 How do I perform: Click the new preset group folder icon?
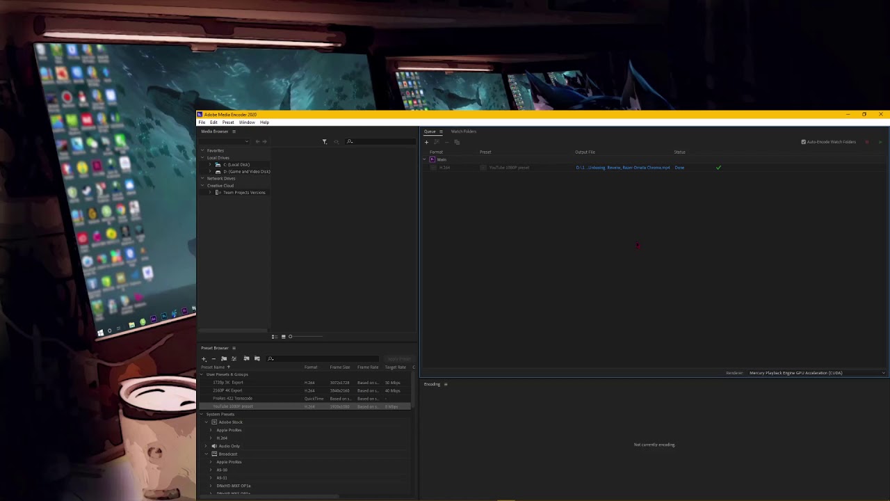[x=223, y=359]
